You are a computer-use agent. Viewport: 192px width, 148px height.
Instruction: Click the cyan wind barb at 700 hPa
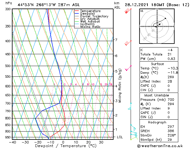pyautogui.click(x=130, y=105)
